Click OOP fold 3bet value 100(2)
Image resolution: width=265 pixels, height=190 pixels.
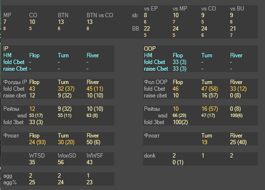point(180,122)
